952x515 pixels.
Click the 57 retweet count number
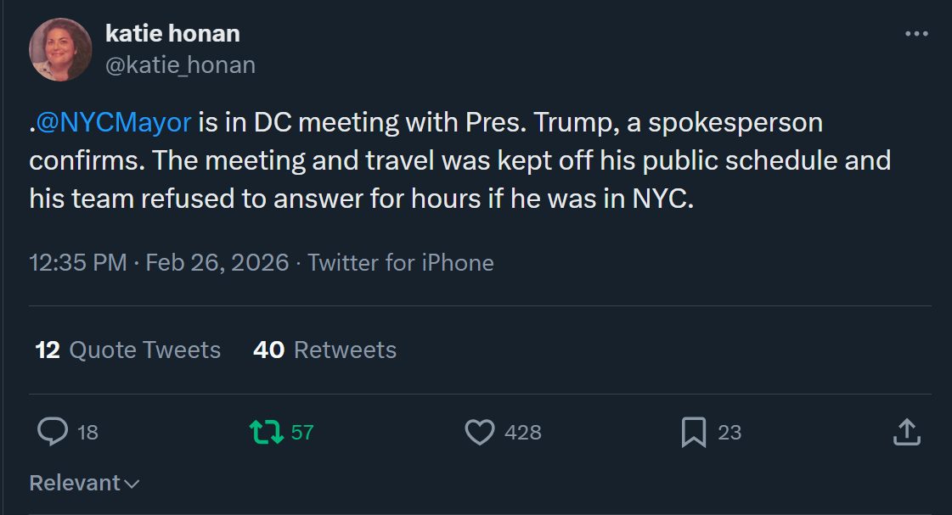coord(302,433)
